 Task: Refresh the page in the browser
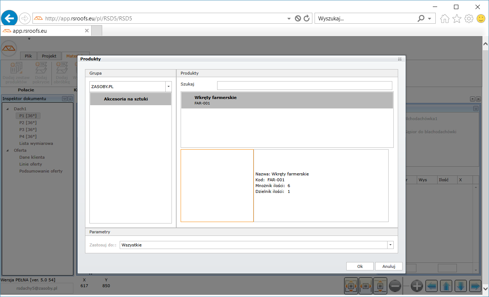tap(307, 18)
